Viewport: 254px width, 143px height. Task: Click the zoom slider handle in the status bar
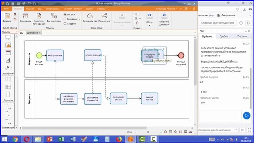click(x=148, y=132)
